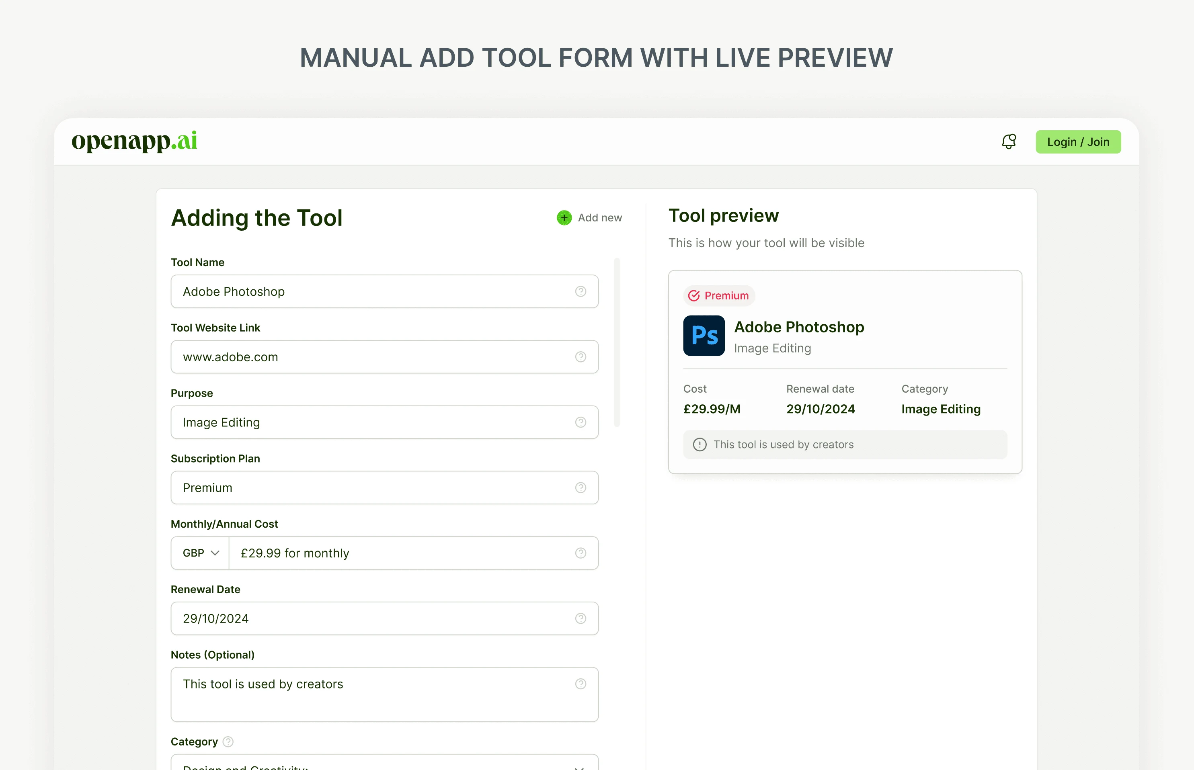Click help icon in Renewal Date field

(x=580, y=618)
